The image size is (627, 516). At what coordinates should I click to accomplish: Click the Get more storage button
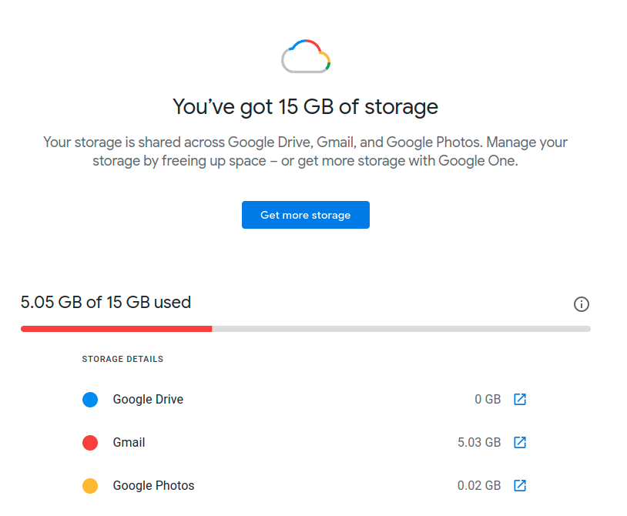[x=306, y=215]
